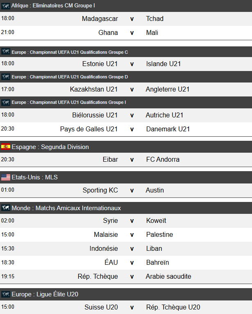
Task: Click the USA flag icon beside MLS
Action: 6,177
